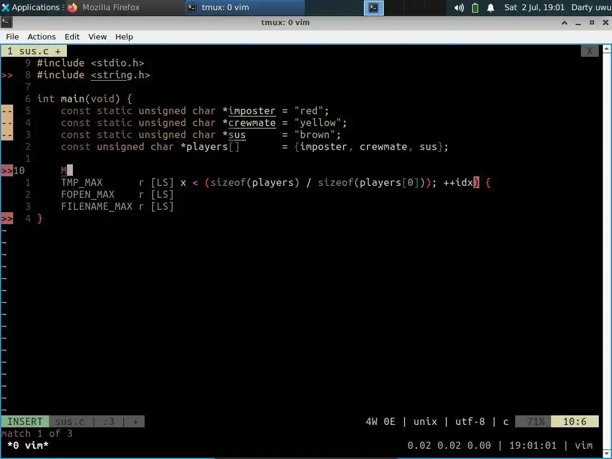Screen dimensions: 612x459
Task: Click the battery indicator icon
Action: [475, 7]
